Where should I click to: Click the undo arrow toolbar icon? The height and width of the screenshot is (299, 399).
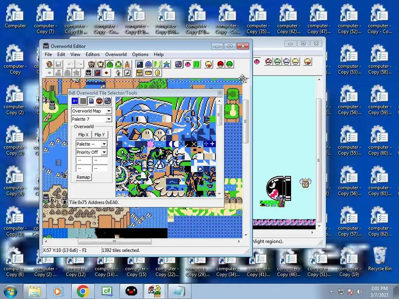[71, 64]
